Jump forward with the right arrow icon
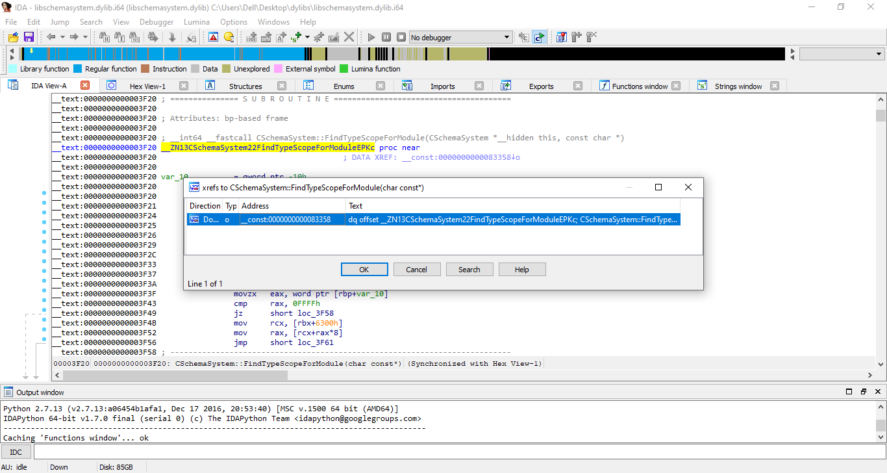Image resolution: width=887 pixels, height=473 pixels. (x=74, y=37)
